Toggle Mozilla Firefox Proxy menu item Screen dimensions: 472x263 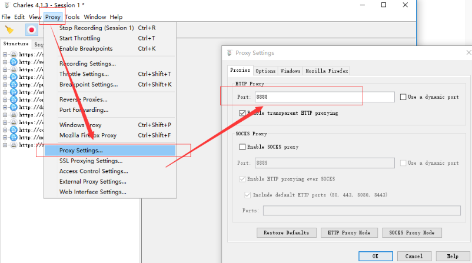click(110, 135)
